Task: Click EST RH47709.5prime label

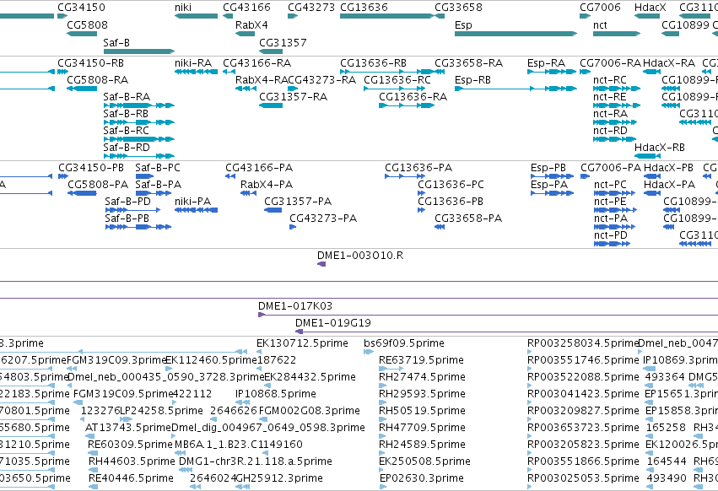Action: click(422, 428)
